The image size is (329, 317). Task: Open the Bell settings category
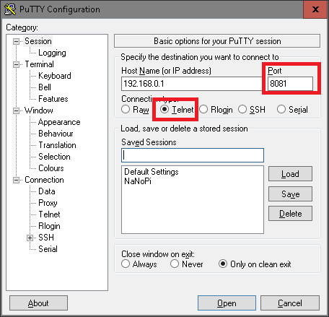45,87
